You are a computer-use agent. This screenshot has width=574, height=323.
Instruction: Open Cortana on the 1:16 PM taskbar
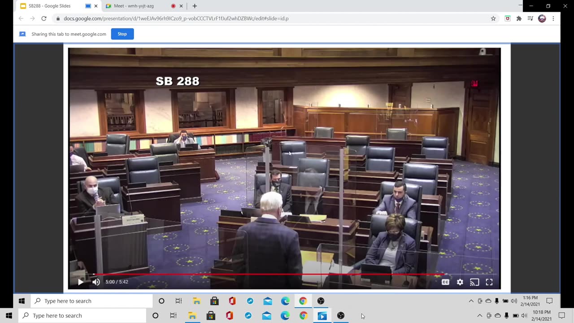[161, 301]
